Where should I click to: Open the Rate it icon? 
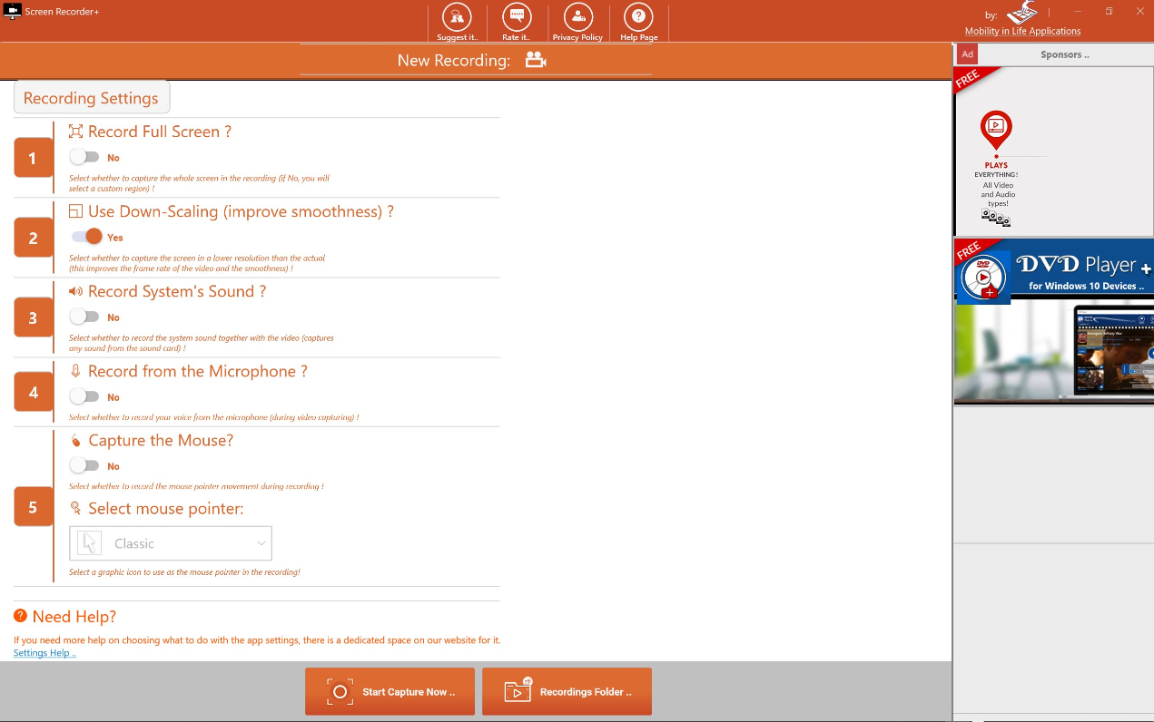click(x=517, y=18)
